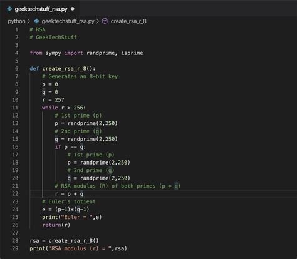The height and width of the screenshot is (259, 297).
Task: Click line number 11 in the gutter
Action: [15, 108]
